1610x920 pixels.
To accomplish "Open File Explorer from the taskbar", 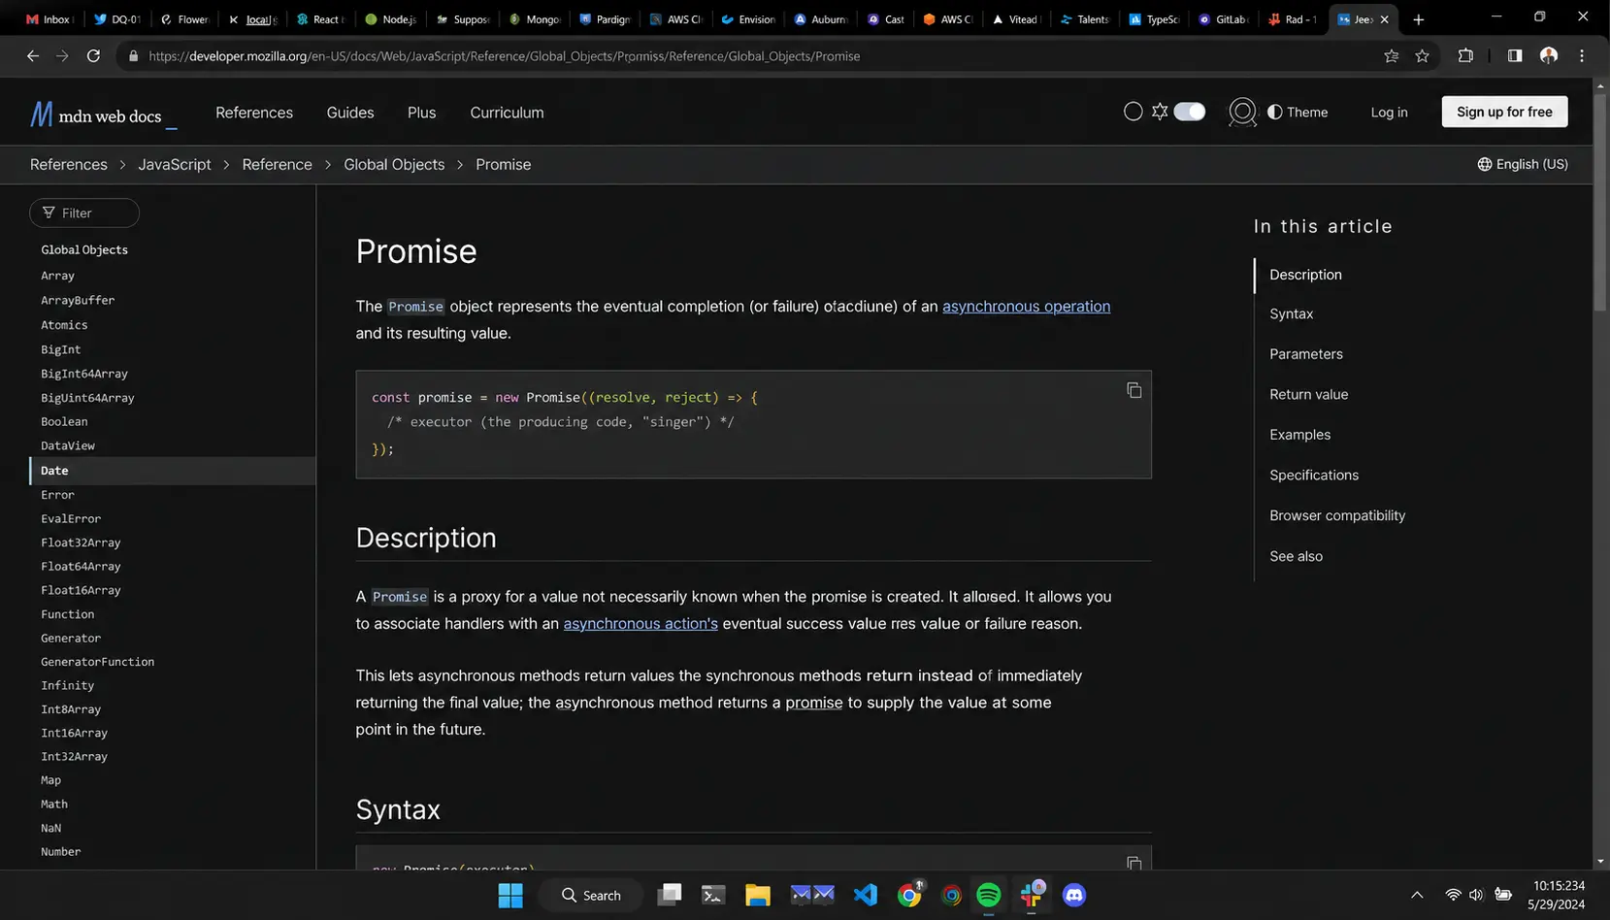I will point(758,895).
